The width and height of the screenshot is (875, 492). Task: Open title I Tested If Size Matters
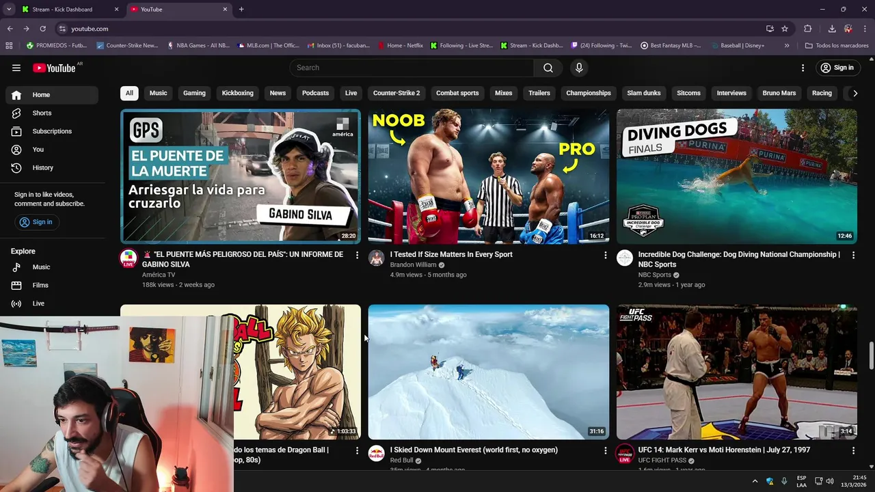click(x=451, y=254)
